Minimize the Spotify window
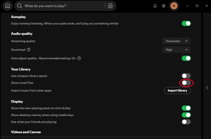The image size is (211, 139). (x=187, y=6)
